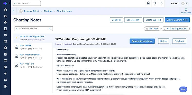Click 'Thorn basic prenatal vitamin, DHA supplement' text

pyautogui.click(x=79, y=90)
